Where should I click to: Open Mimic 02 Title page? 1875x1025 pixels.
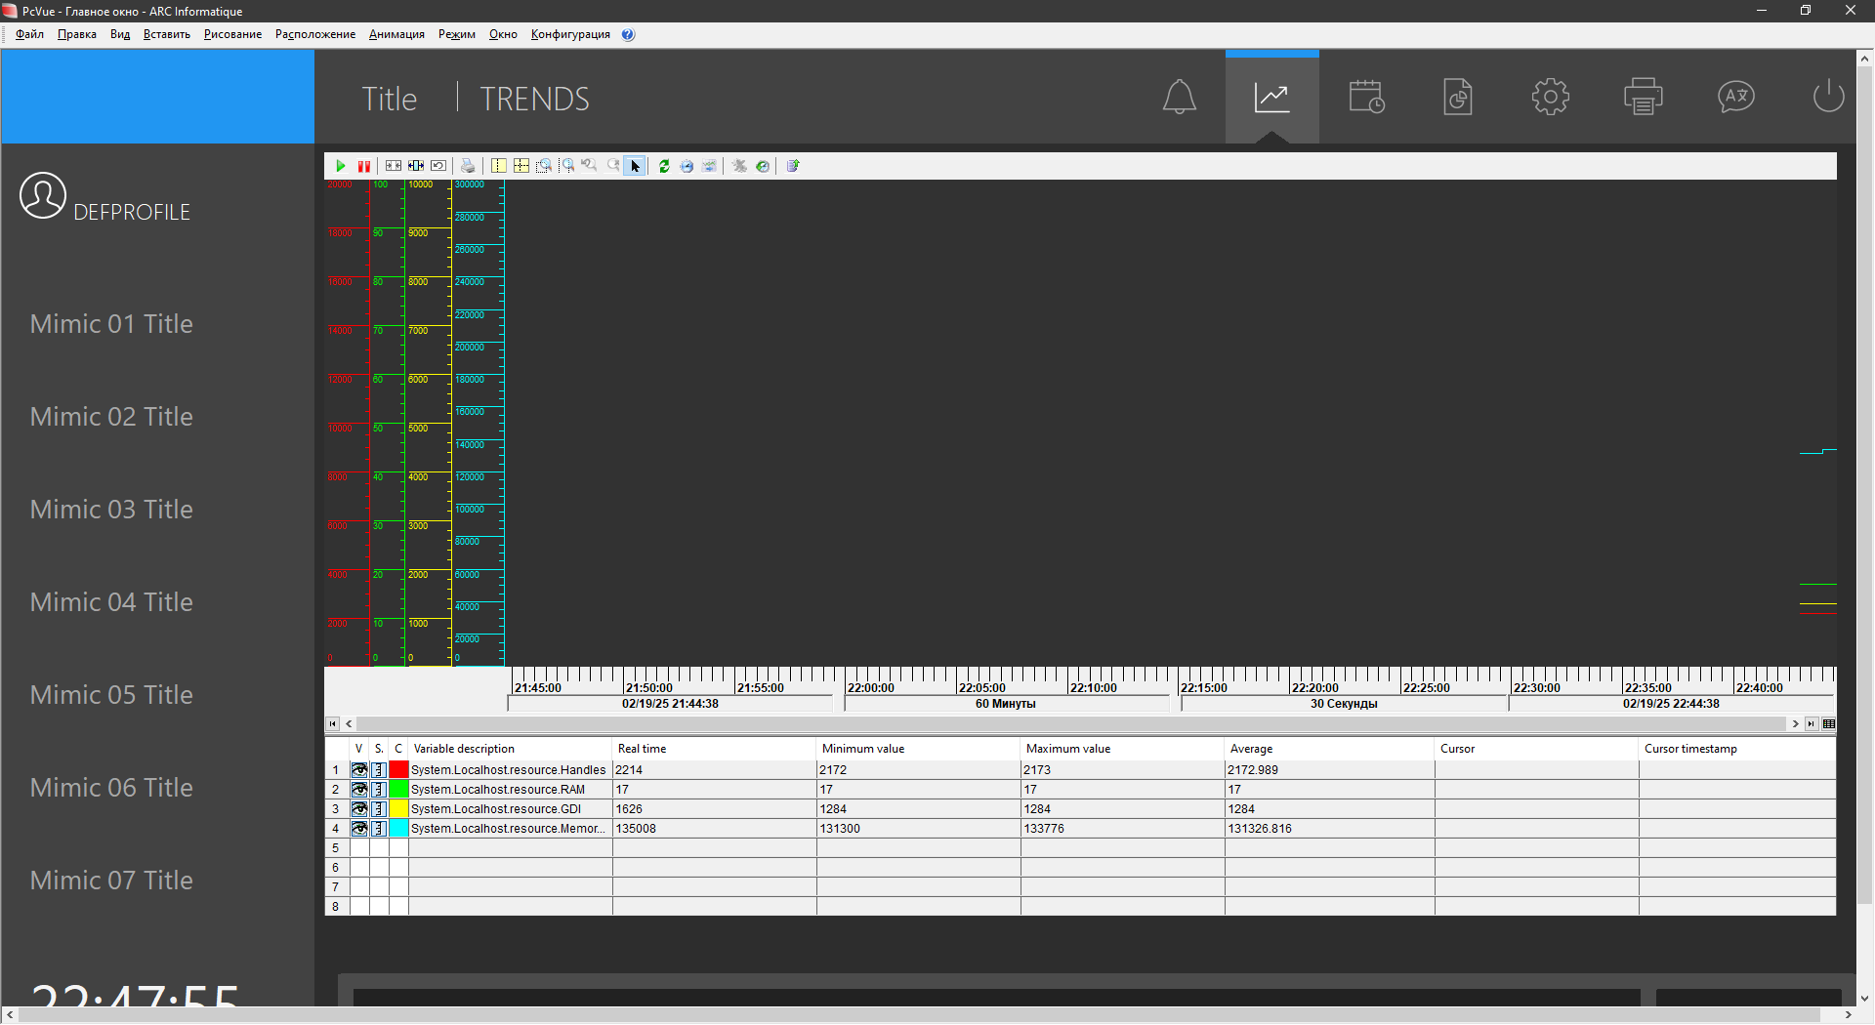[x=111, y=417]
